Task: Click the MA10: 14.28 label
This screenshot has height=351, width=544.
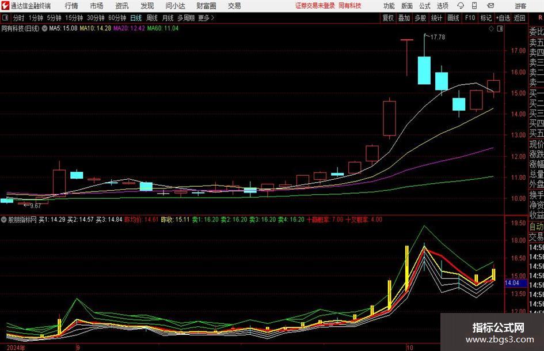Action: tap(96, 28)
